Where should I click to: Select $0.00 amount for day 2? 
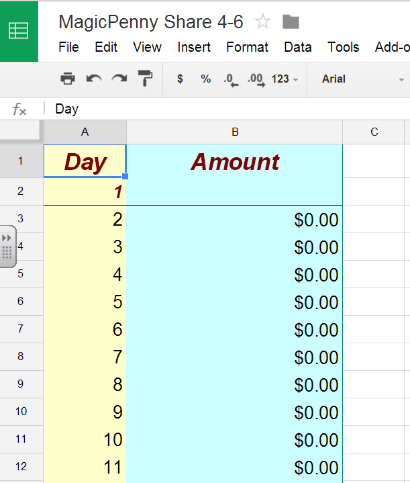point(235,219)
